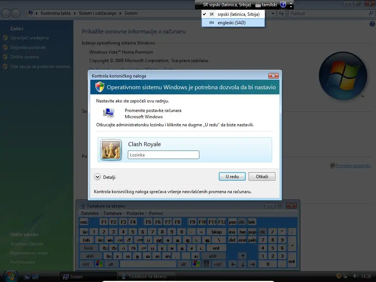
Task: Toggle the lock key on on-screen keyboard
Action: [88, 248]
